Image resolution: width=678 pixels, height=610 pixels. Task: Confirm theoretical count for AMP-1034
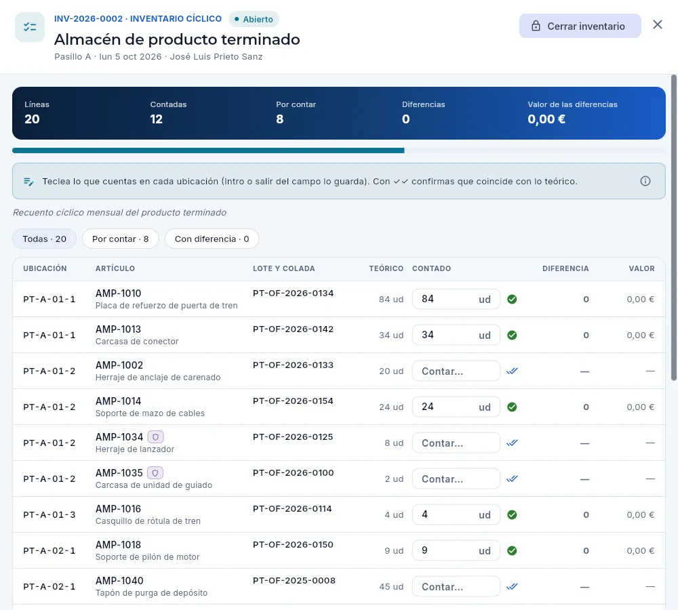click(512, 443)
